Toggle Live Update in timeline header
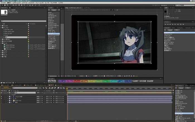 click(43, 88)
